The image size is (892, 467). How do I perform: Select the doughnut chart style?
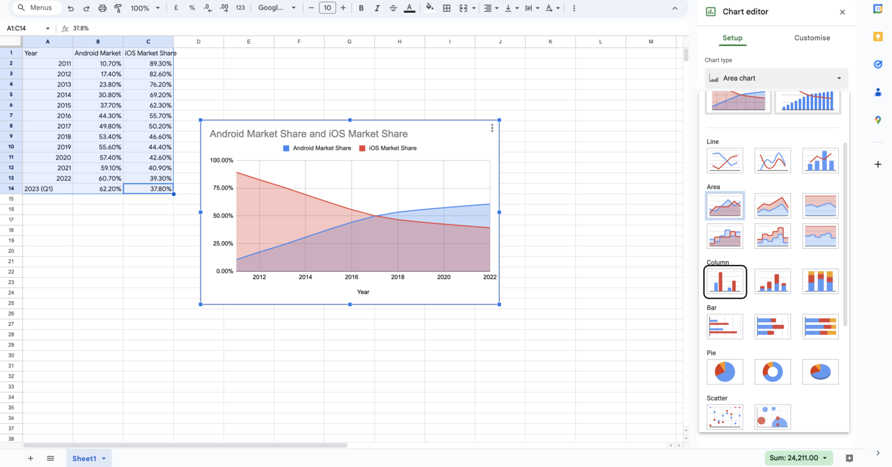(x=772, y=372)
